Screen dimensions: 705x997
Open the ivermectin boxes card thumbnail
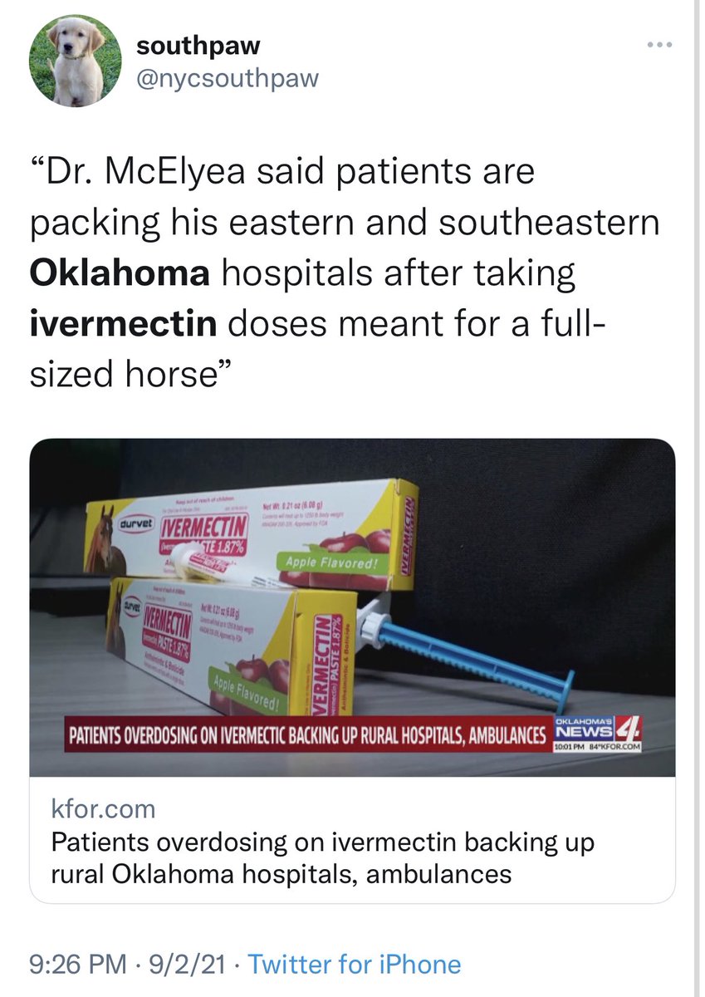tap(352, 607)
